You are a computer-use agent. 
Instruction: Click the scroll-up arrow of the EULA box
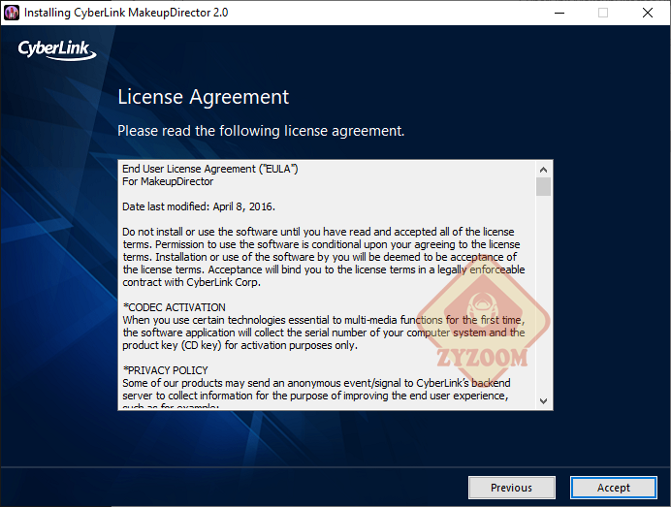(543, 170)
